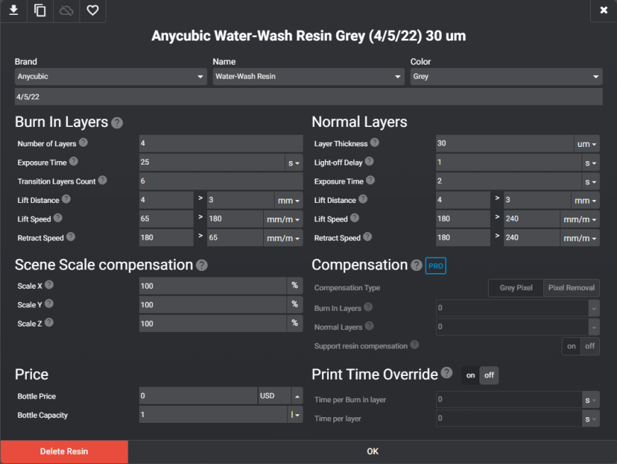Screen dimensions: 617x464
Task: Click Transition Layers Count field showing 6
Action: pos(221,182)
